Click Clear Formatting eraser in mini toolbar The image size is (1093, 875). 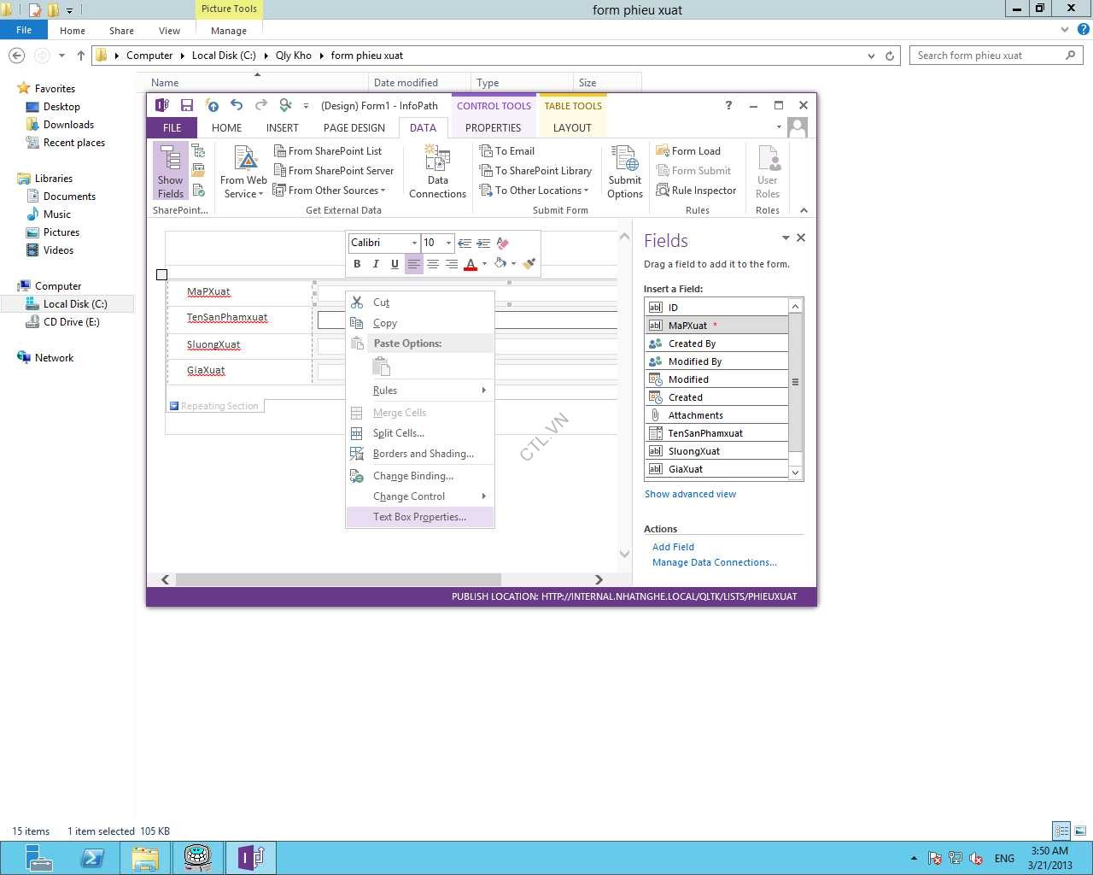[x=502, y=243]
